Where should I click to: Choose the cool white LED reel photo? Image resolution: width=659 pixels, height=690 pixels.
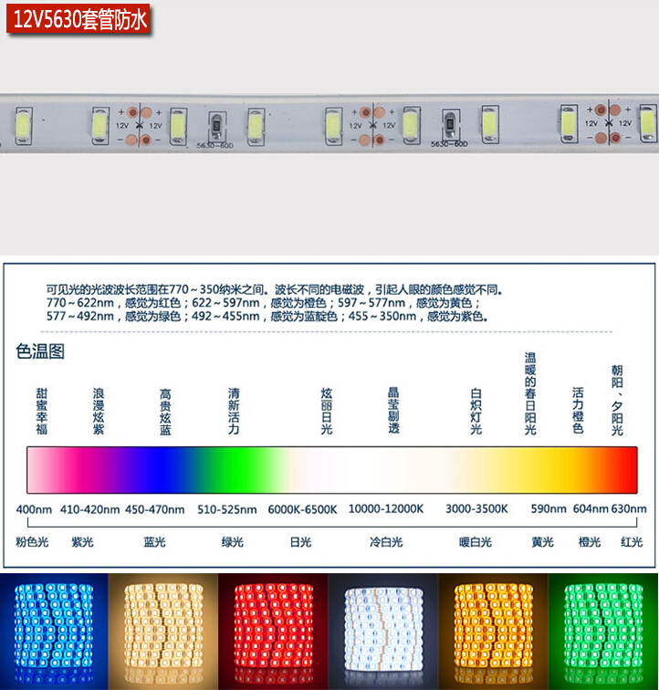tap(383, 632)
